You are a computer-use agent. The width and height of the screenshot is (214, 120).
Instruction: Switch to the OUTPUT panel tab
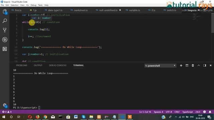click(38, 65)
